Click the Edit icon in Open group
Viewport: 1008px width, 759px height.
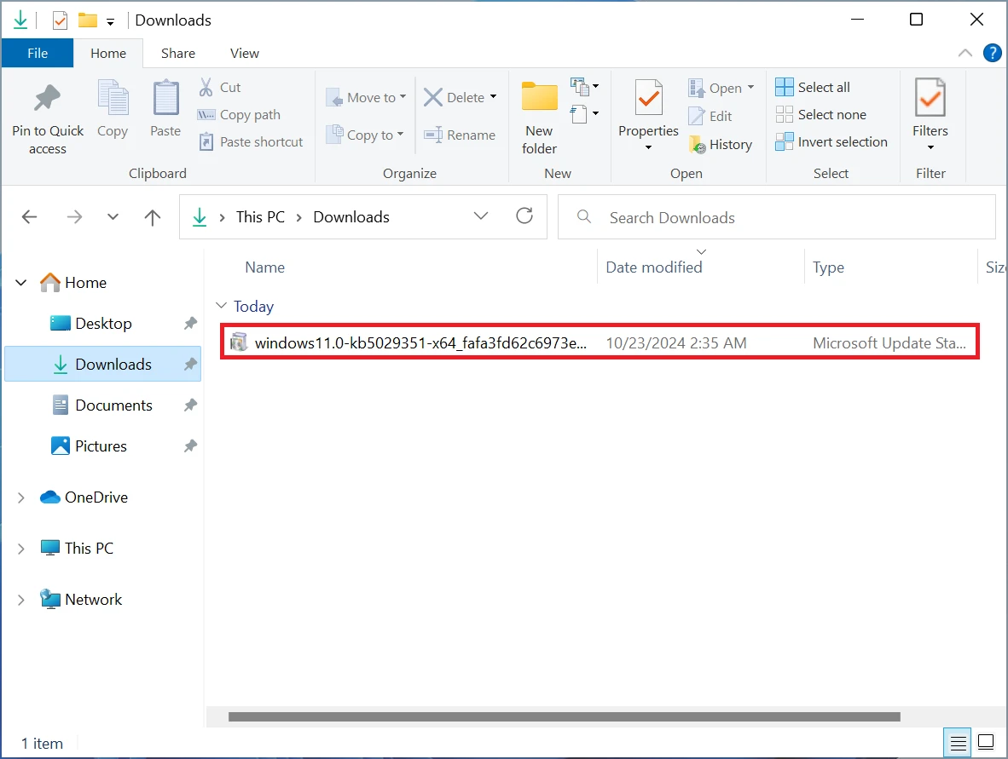coord(697,116)
